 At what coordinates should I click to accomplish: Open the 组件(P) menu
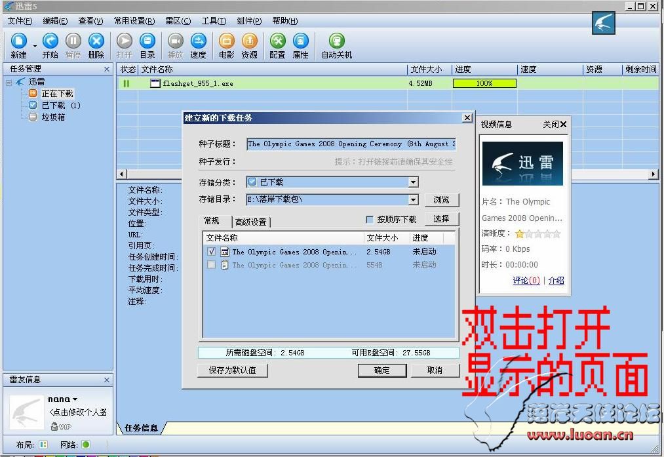click(x=249, y=21)
